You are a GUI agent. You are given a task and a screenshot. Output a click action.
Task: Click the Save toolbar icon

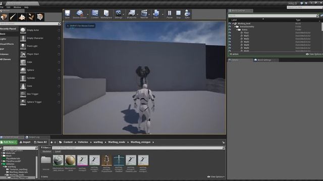pyautogui.click(x=67, y=15)
